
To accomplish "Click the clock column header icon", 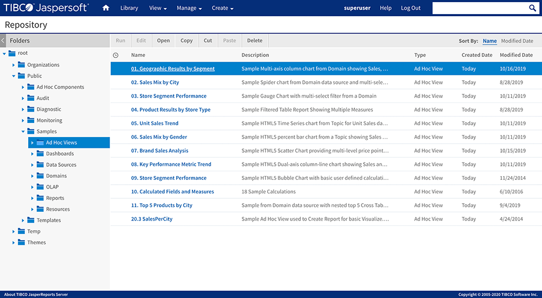I will point(116,55).
